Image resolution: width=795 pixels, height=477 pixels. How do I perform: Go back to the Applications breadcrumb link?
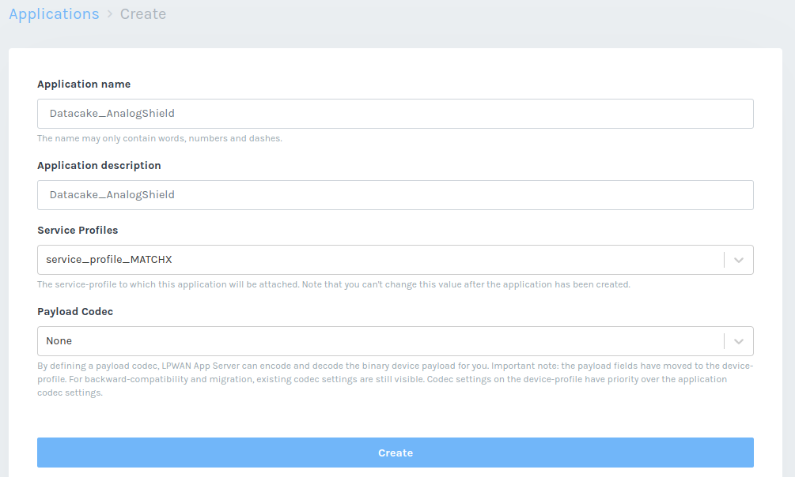(x=54, y=14)
